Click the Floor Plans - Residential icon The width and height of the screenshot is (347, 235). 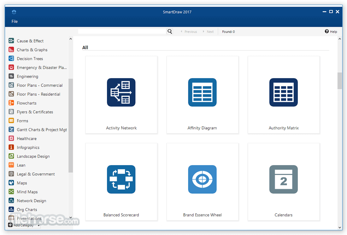point(11,94)
